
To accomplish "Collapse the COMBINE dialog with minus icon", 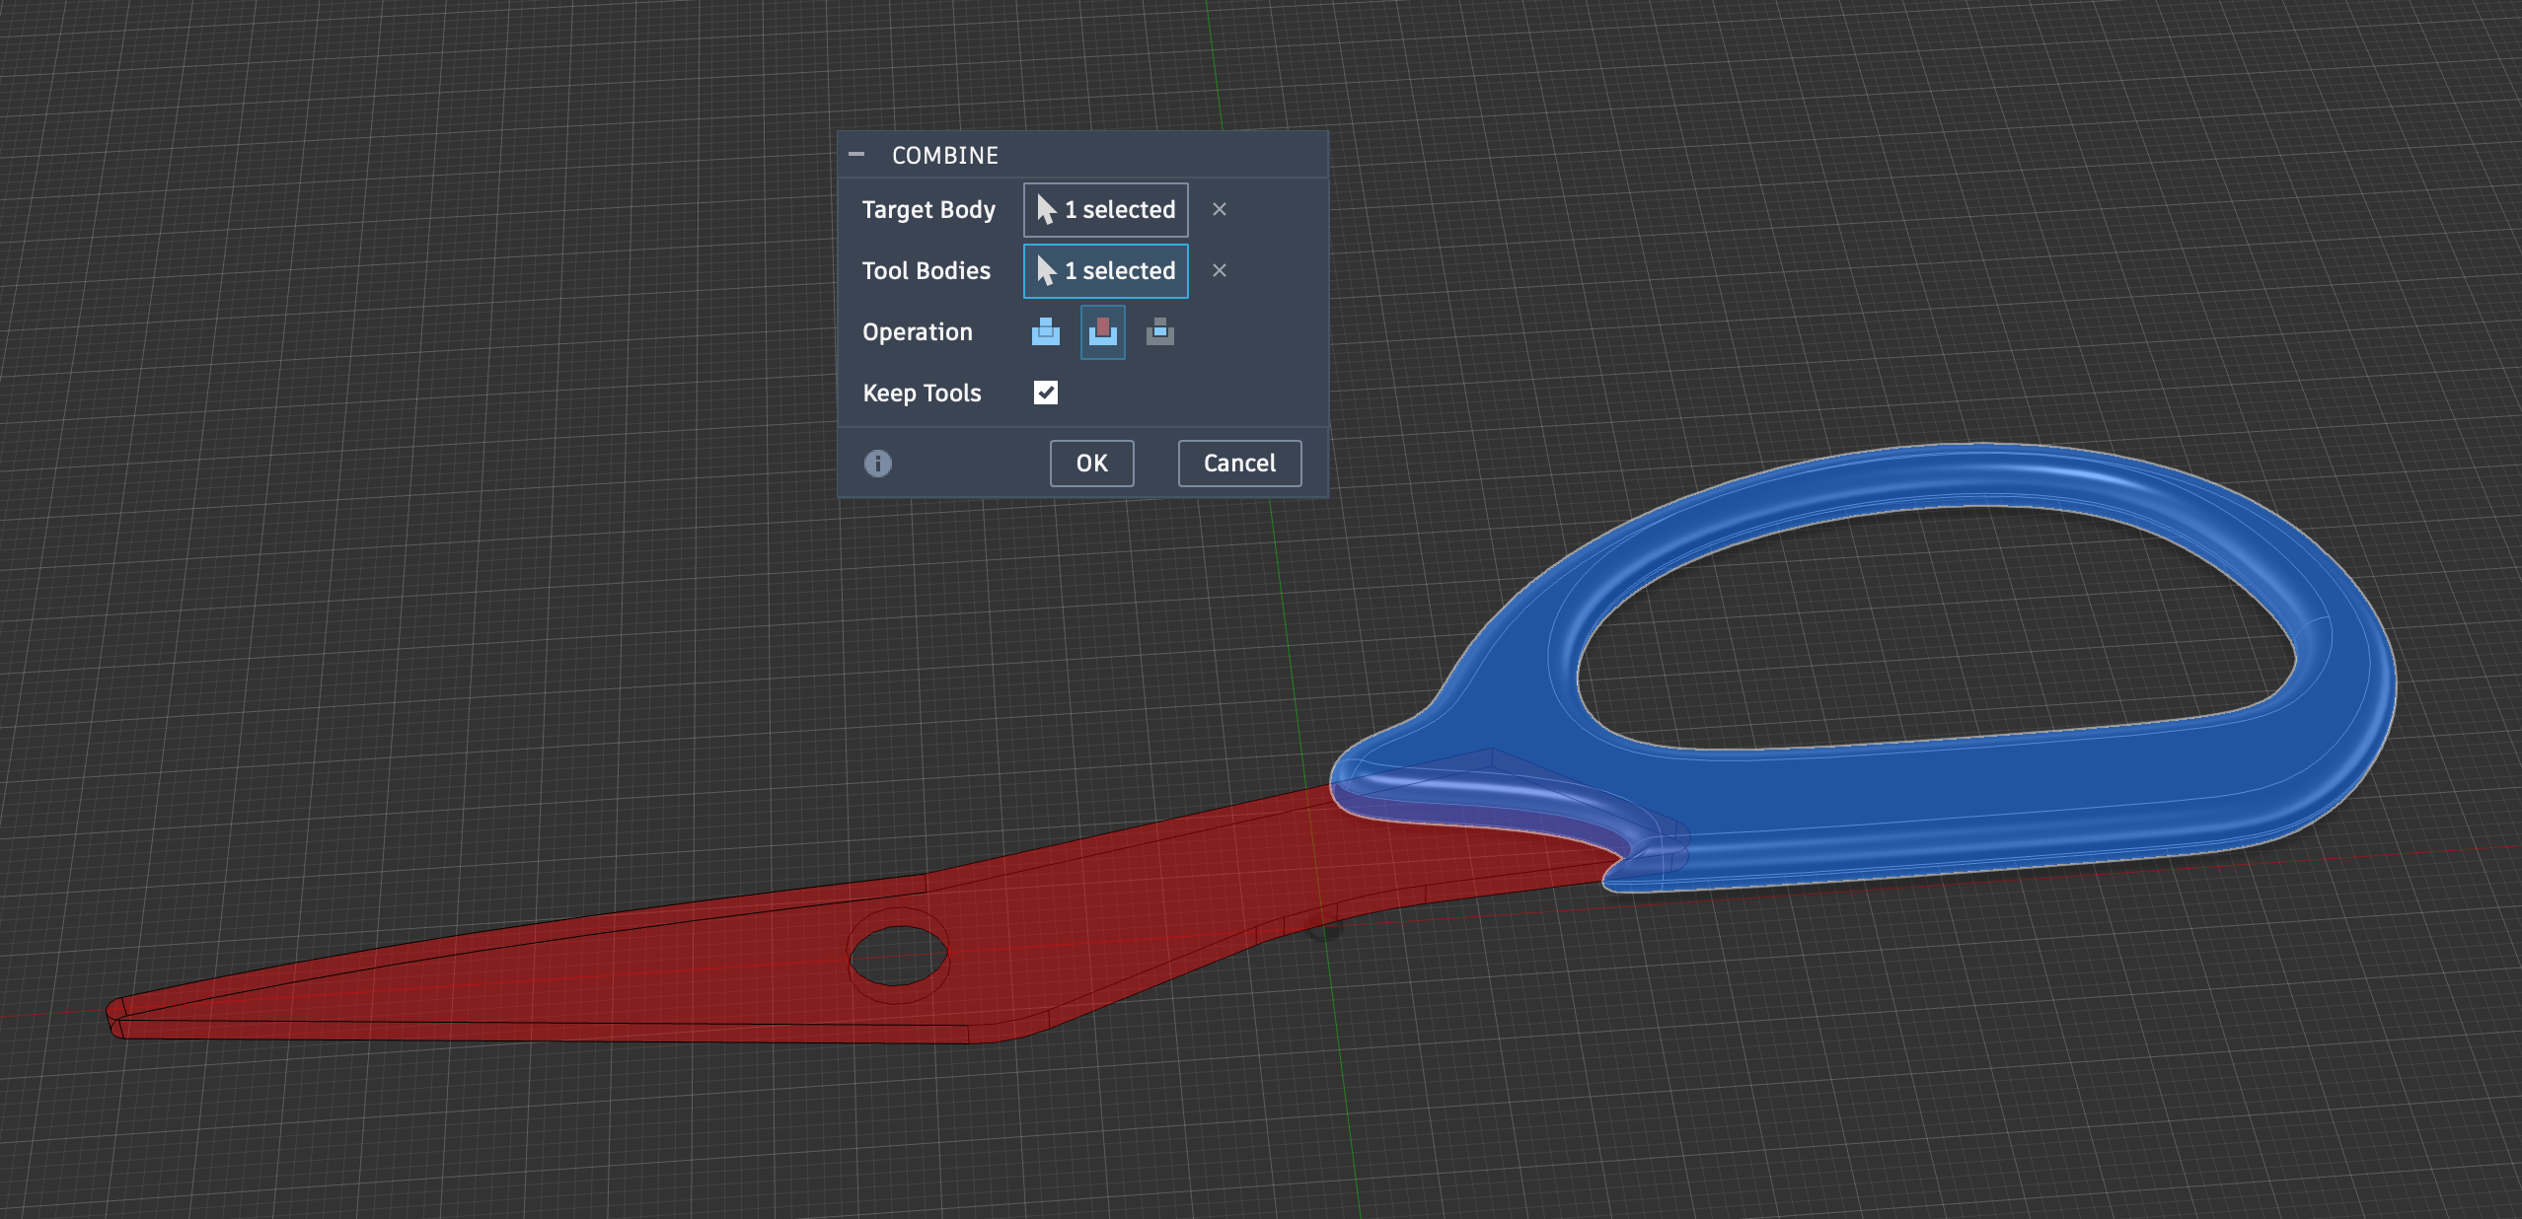I will (856, 155).
